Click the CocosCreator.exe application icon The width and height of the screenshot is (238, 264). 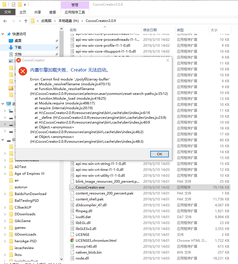tap(72, 187)
